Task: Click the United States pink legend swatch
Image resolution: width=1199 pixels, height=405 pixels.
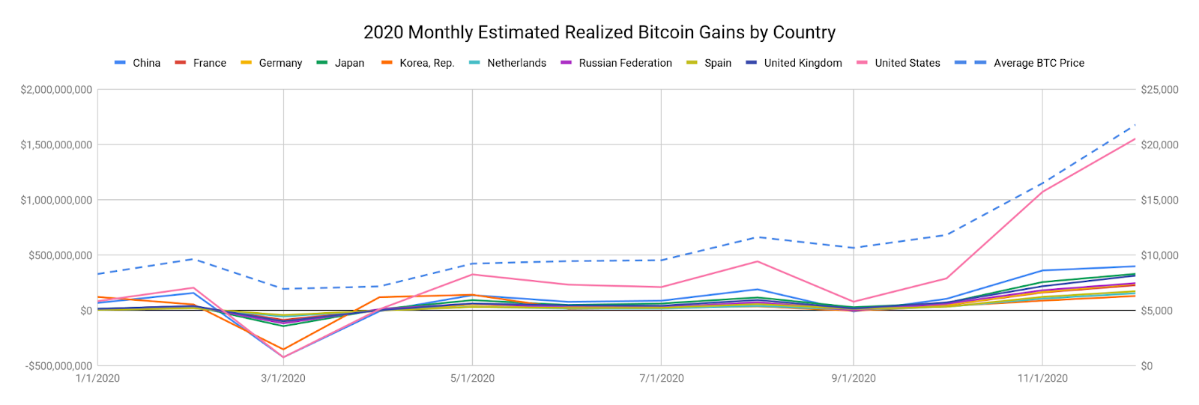Action: [x=862, y=63]
